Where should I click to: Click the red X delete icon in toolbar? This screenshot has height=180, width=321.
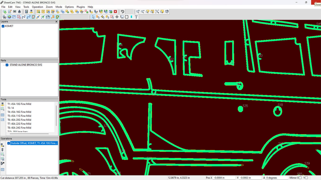[x=115, y=11]
